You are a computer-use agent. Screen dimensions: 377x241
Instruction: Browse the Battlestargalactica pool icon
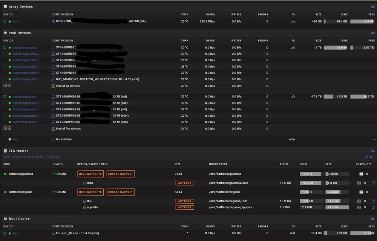pos(5,47)
